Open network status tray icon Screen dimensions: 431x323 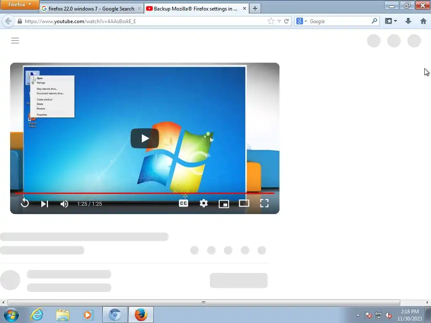click(378, 315)
